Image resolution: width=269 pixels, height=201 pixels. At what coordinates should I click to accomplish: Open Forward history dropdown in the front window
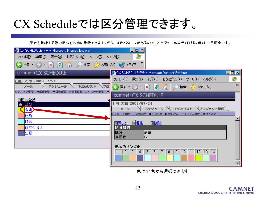coord(141,87)
